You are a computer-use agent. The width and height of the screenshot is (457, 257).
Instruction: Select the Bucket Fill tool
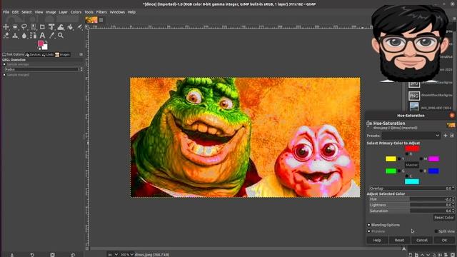pos(70,27)
